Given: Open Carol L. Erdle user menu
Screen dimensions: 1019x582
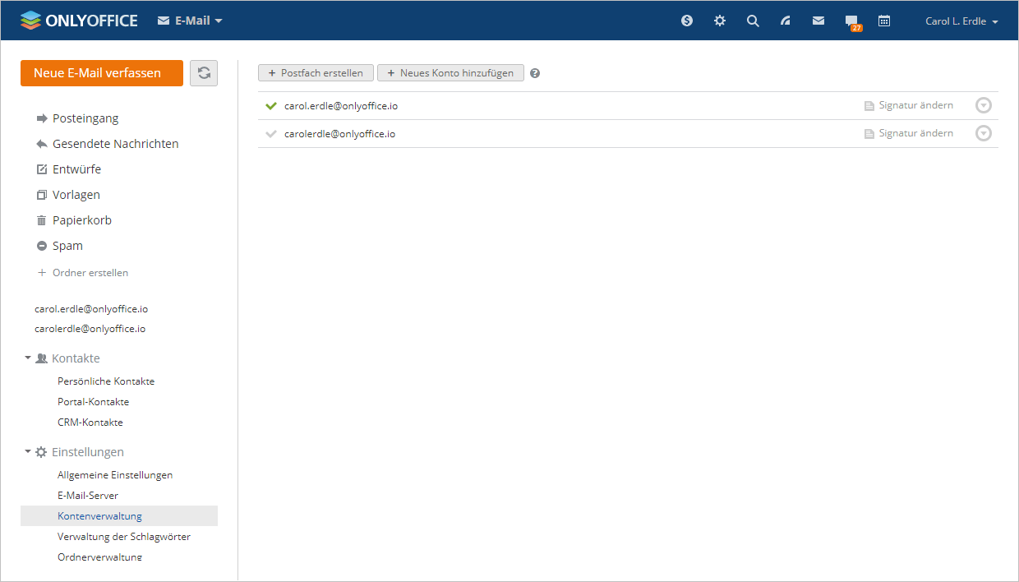Looking at the screenshot, I should coord(961,21).
